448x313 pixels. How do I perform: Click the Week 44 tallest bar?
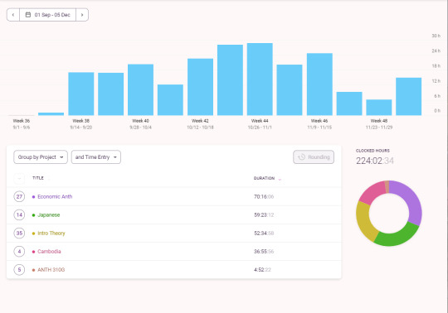tap(260, 79)
